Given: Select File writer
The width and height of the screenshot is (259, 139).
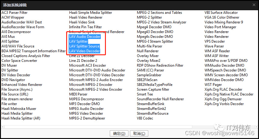Looking at the screenshot, I should click(x=9, y=104).
